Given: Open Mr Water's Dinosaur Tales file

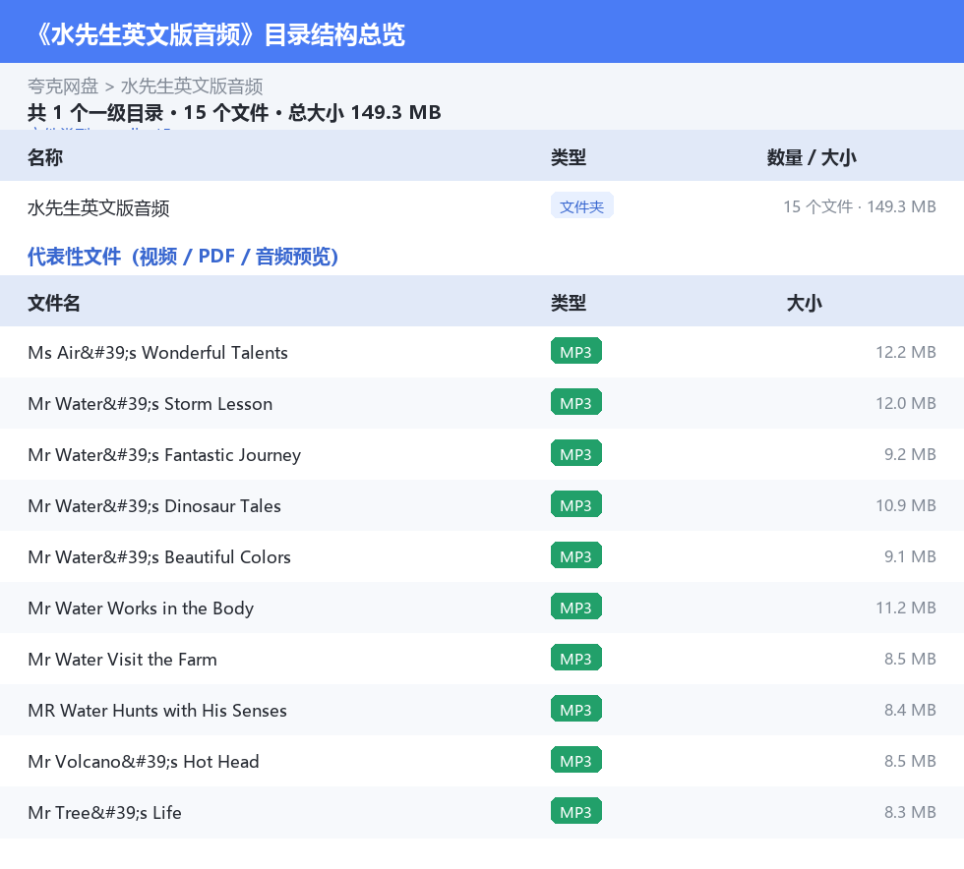Looking at the screenshot, I should coord(154,506).
